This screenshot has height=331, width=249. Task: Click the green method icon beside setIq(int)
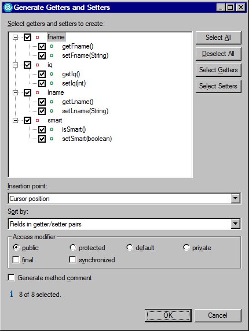pyautogui.click(x=52, y=83)
